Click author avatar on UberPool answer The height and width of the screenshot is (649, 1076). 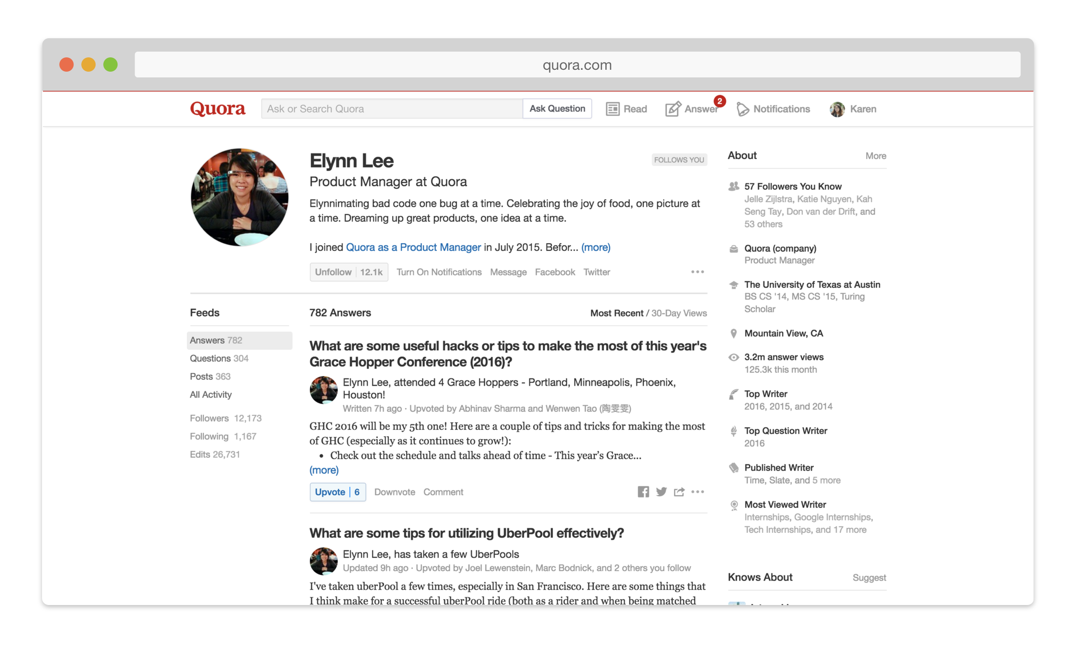click(x=323, y=561)
